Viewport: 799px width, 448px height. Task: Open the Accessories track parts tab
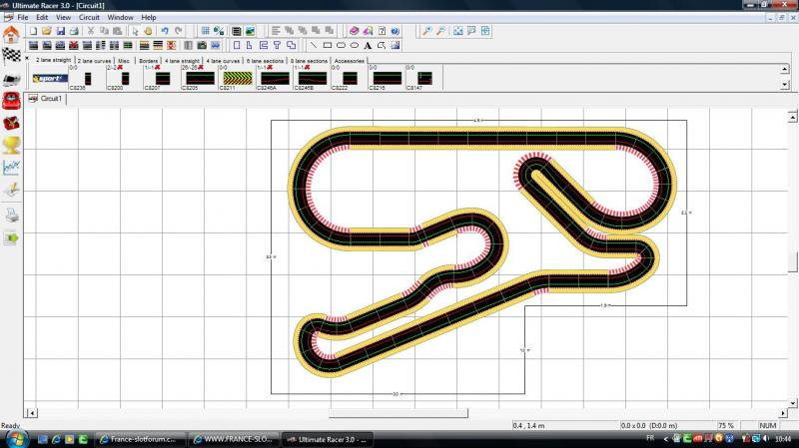tap(350, 60)
